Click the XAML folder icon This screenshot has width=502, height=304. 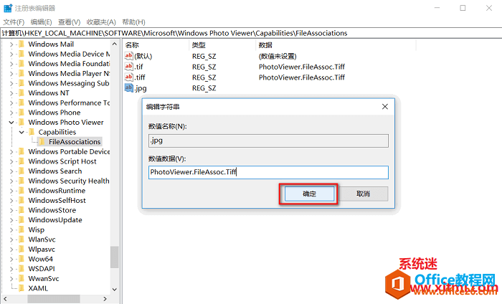click(x=22, y=288)
